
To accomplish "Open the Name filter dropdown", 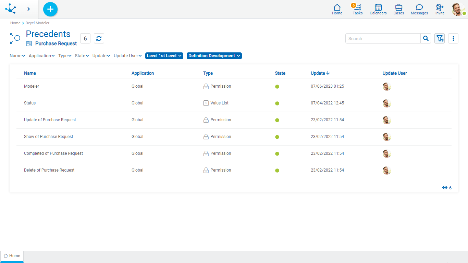I will point(17,56).
